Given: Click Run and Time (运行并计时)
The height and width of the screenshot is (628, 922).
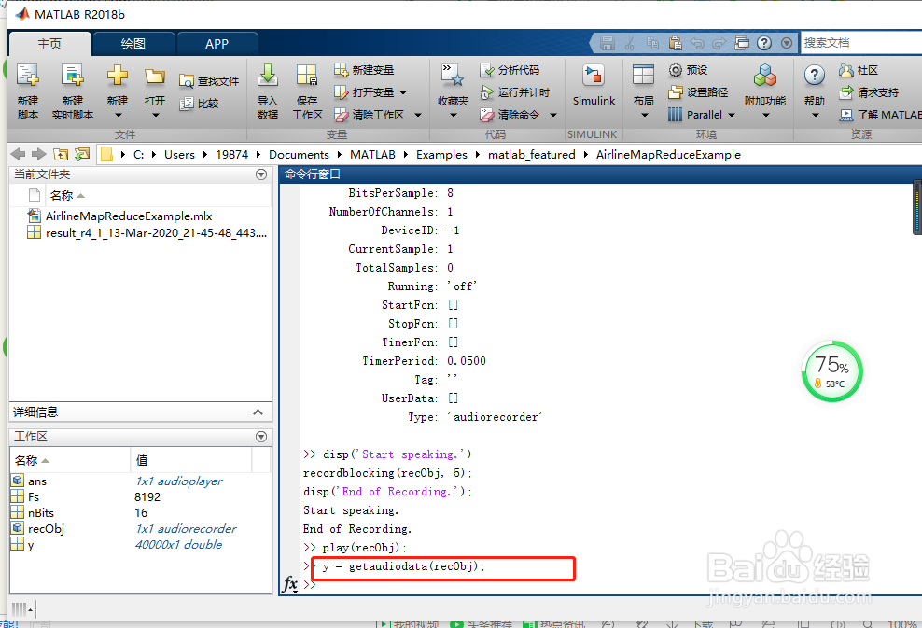Looking at the screenshot, I should (x=514, y=92).
